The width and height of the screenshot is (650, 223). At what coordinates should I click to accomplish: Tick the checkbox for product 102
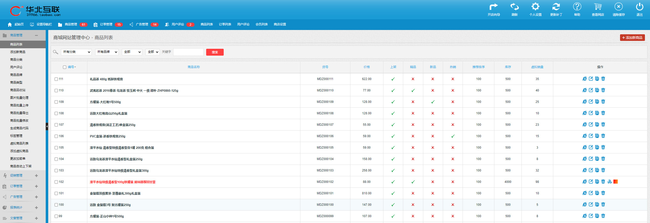[56, 182]
